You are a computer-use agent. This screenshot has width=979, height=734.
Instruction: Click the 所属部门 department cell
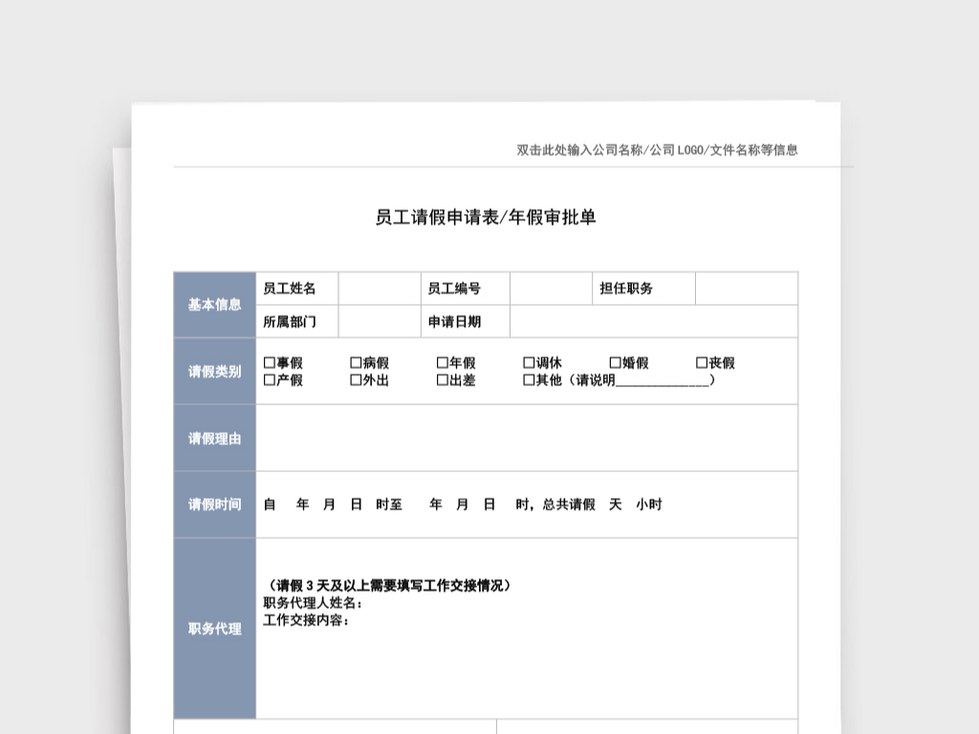tap(380, 322)
